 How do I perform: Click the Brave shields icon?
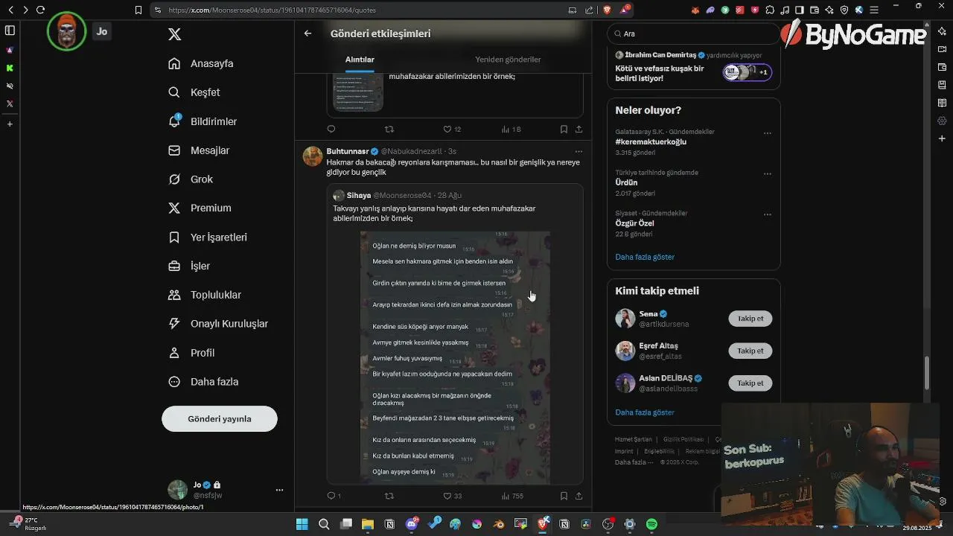coord(606,10)
